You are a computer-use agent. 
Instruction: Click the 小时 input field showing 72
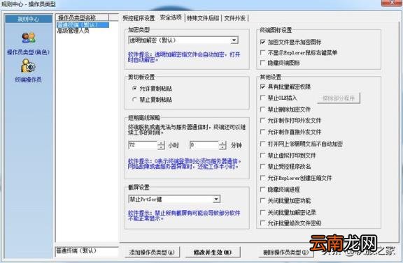[143, 145]
